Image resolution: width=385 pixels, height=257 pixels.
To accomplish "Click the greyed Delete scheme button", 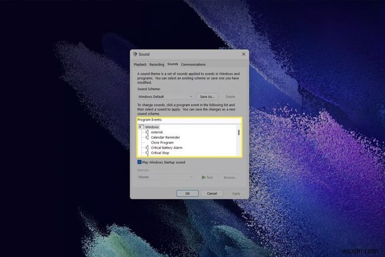I will (230, 97).
